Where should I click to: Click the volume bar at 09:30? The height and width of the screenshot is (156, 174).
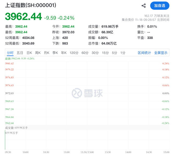point(5,142)
